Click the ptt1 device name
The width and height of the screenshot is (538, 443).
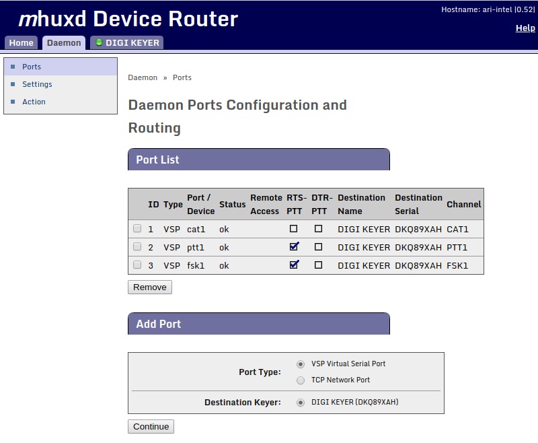(x=196, y=248)
